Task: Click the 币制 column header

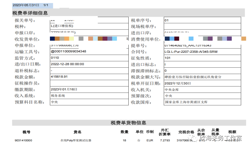Action: click(x=150, y=132)
